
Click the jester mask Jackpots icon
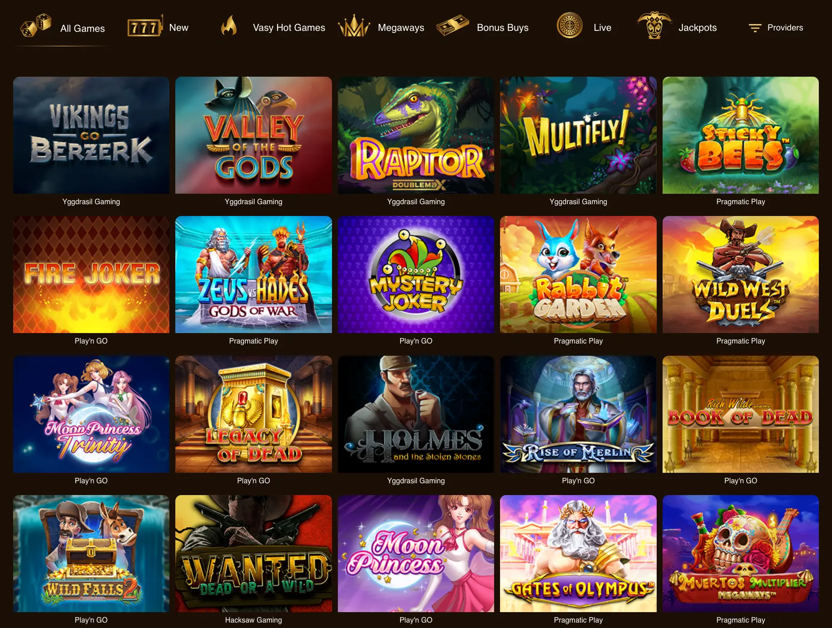(x=654, y=25)
